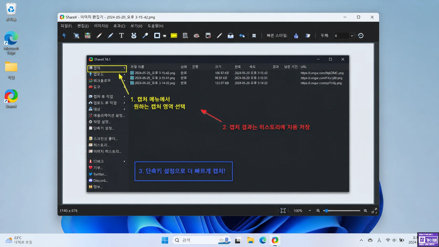Click the 1140 x 678 dimensions text
This screenshot has width=439, height=247.
(69, 211)
